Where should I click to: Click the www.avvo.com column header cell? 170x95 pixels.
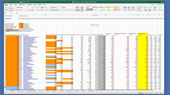[x=109, y=34]
